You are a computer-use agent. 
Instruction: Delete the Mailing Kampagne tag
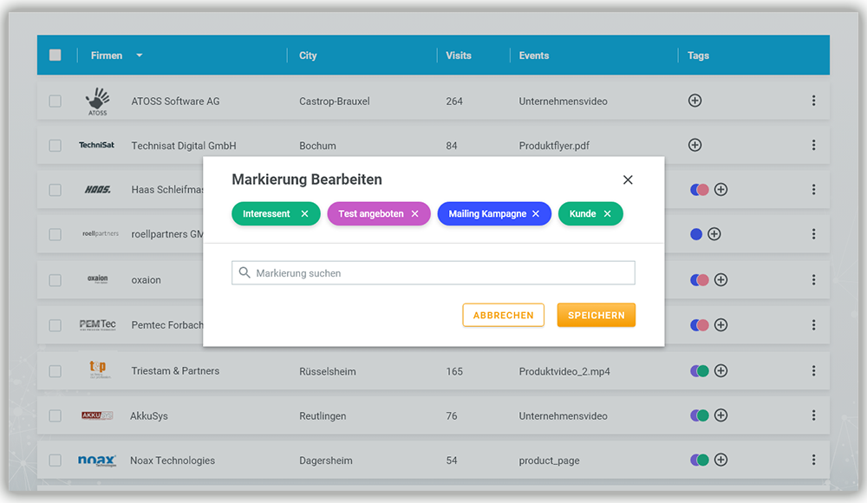point(536,214)
